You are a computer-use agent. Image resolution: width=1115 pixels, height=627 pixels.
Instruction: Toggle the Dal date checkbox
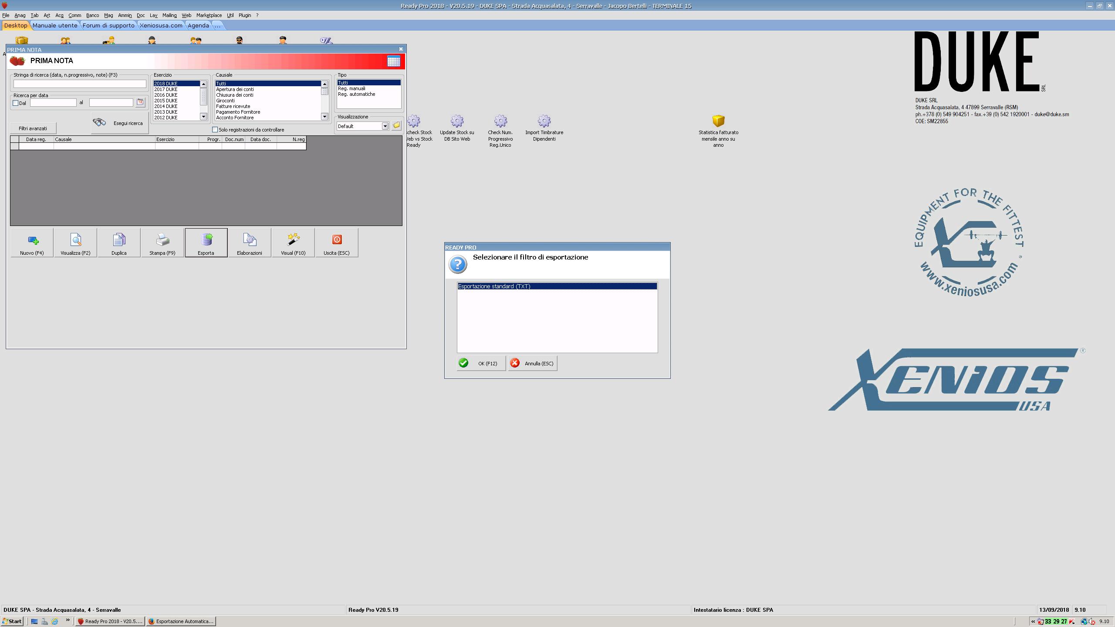coord(16,103)
